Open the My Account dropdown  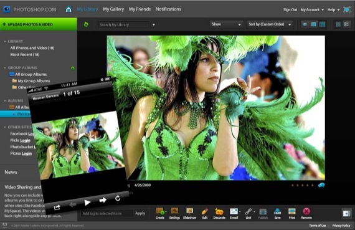pos(312,10)
